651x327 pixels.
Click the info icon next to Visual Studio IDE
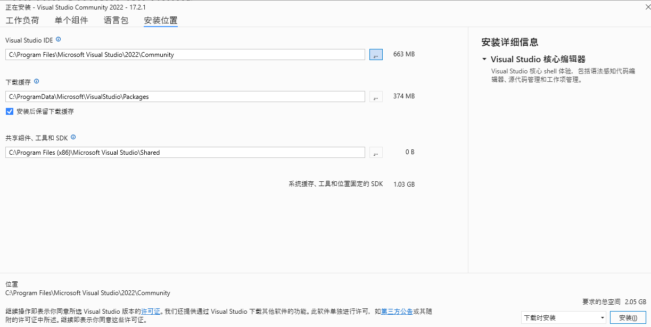tap(58, 39)
